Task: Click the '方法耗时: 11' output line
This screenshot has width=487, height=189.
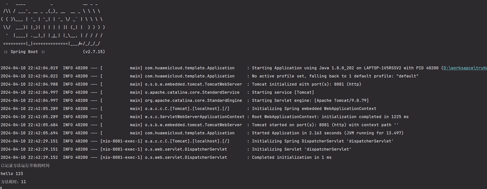Action: pyautogui.click(x=13, y=182)
